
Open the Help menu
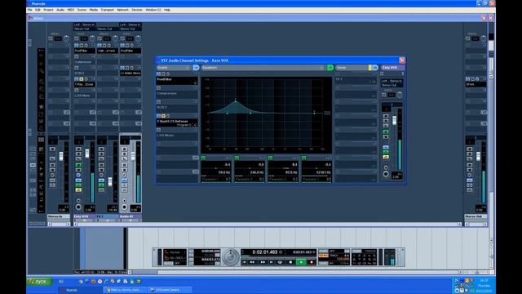pyautogui.click(x=167, y=10)
